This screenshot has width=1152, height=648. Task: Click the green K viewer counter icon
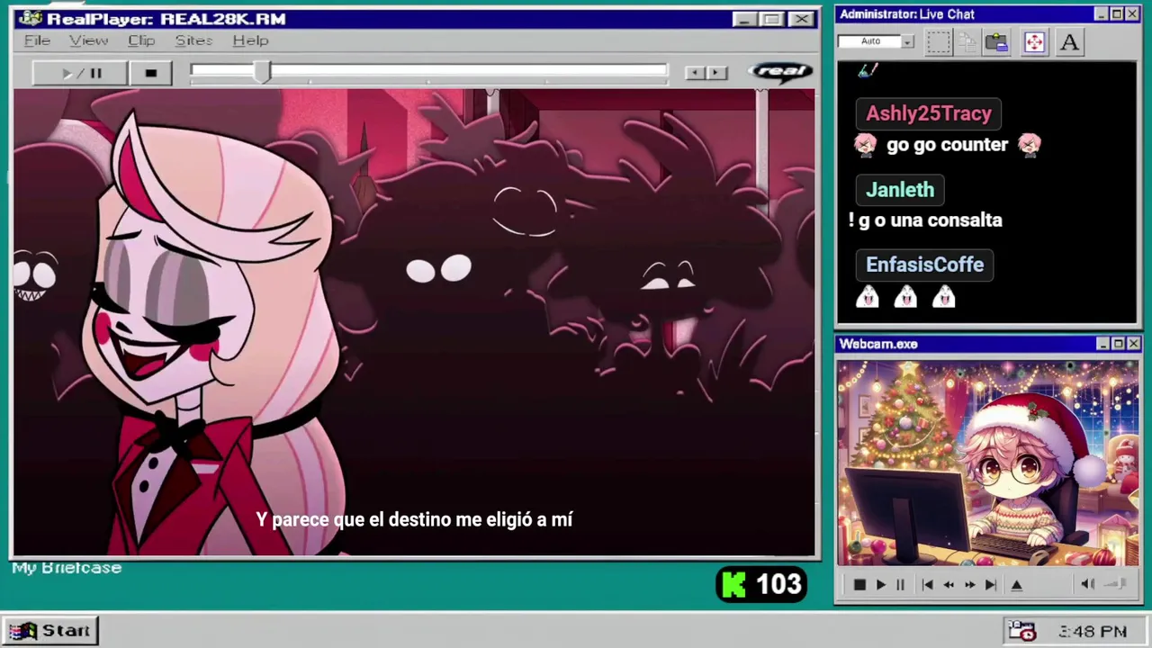coord(733,585)
